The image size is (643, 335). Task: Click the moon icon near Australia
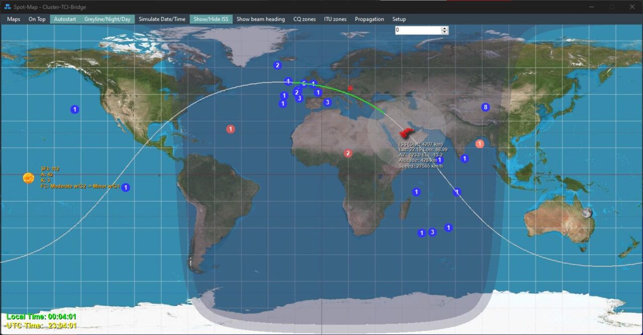click(587, 213)
